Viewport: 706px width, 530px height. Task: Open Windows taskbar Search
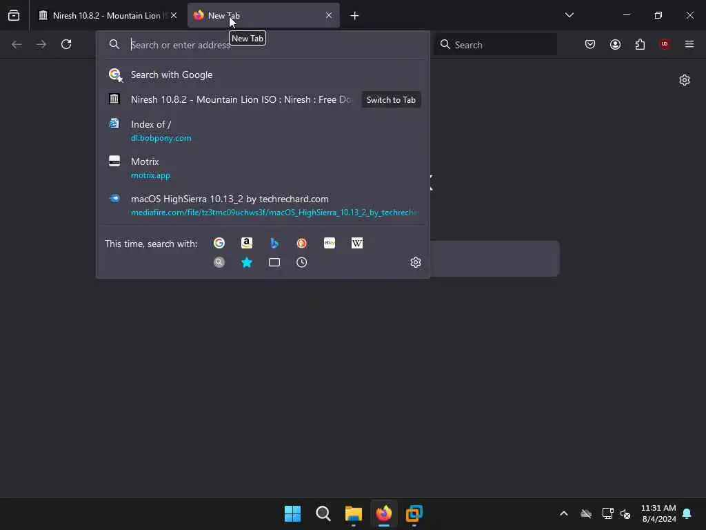(323, 513)
